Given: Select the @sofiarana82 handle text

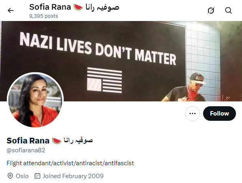Looking at the screenshot, I should click(x=26, y=150).
